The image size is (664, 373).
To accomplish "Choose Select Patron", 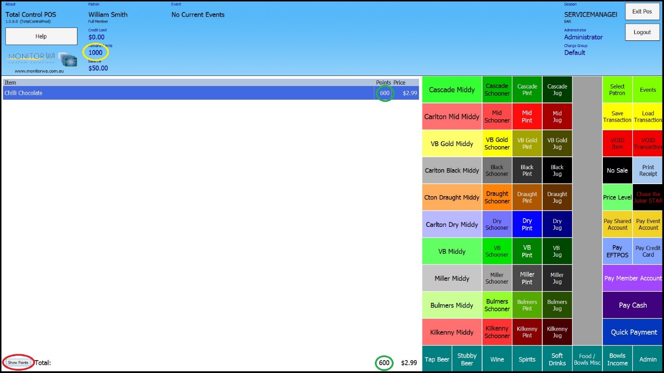I will click(617, 89).
